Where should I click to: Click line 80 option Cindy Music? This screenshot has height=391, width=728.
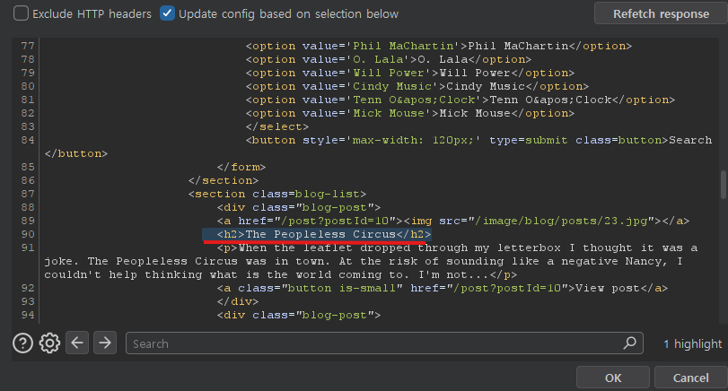[417, 86]
